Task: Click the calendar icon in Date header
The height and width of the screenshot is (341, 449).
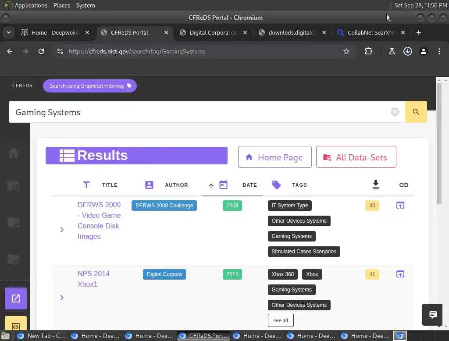Action: [x=223, y=185]
